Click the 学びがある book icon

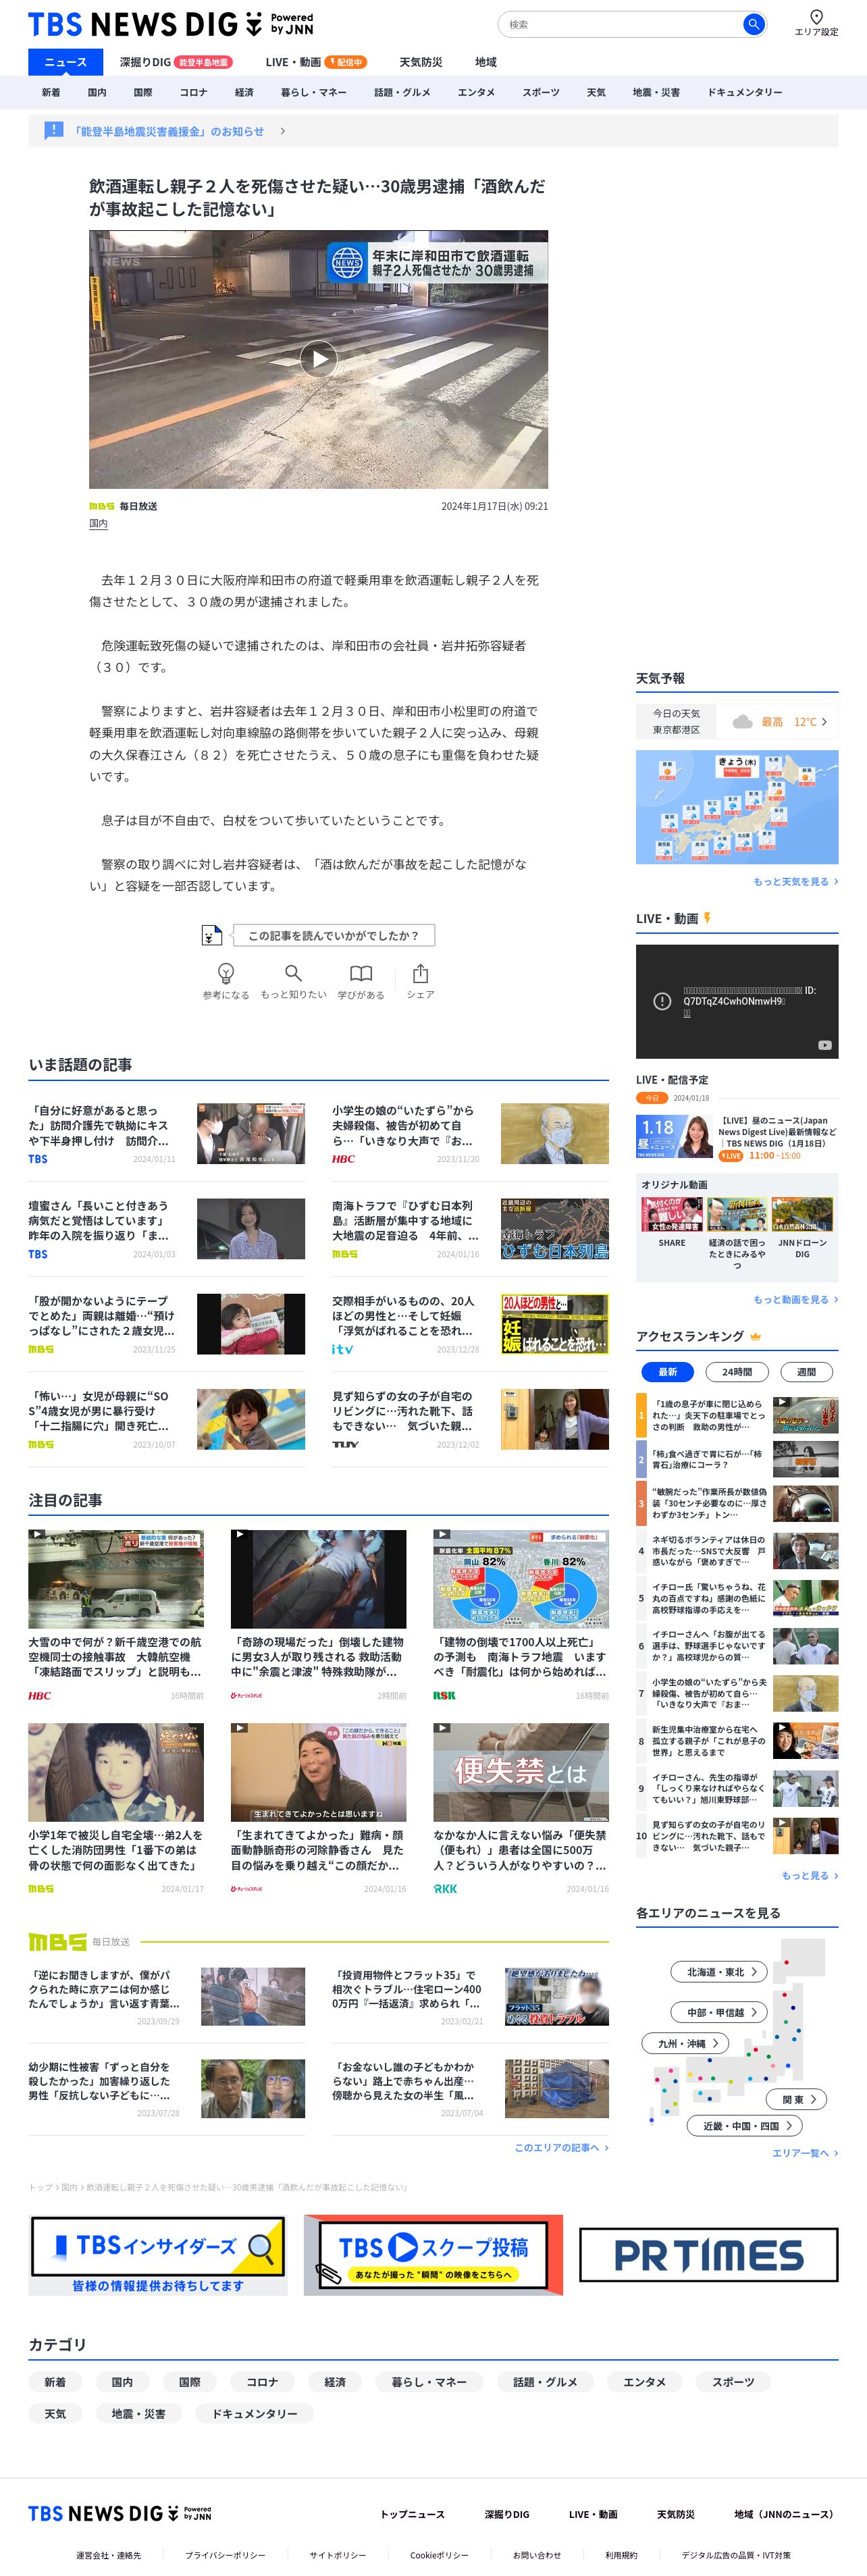click(361, 973)
